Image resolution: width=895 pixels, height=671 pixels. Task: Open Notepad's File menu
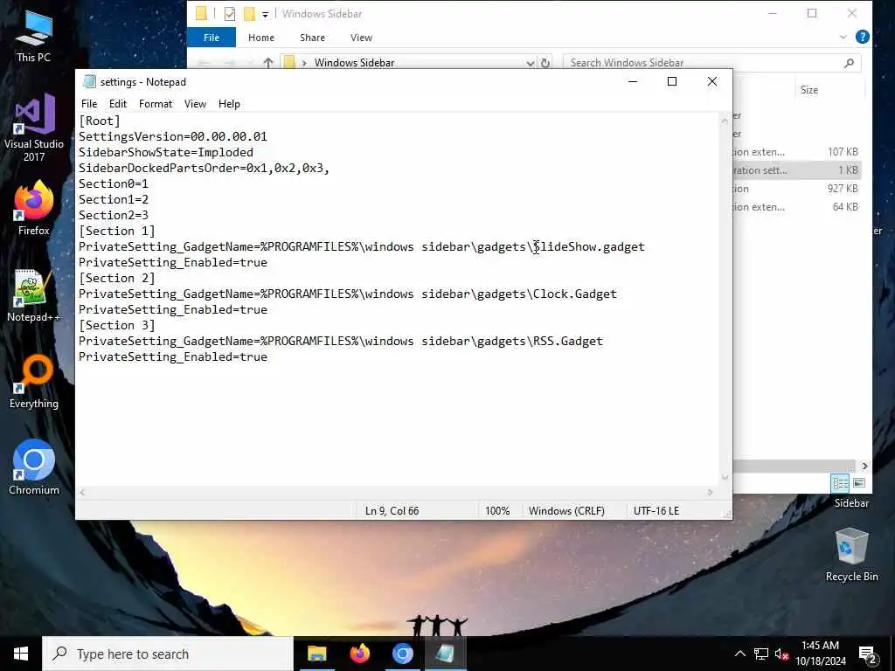click(89, 104)
